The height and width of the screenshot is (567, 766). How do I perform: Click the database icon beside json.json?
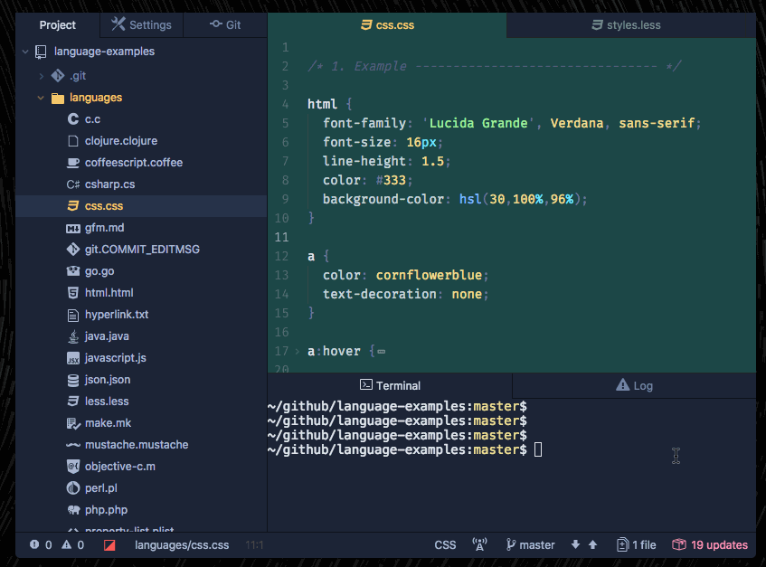tap(73, 381)
